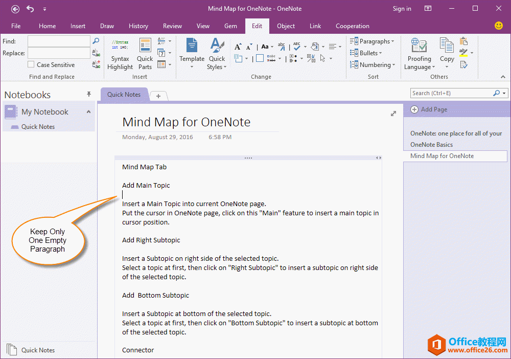Collapse the My Notebook section list
The height and width of the screenshot is (359, 511).
(88, 112)
